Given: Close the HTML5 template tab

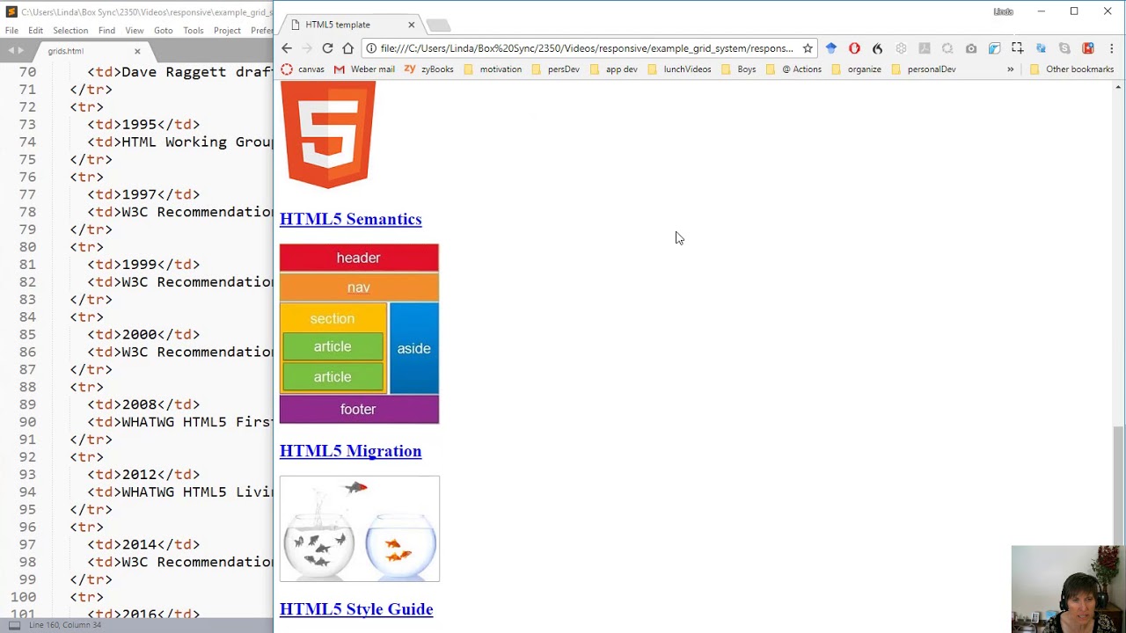Looking at the screenshot, I should [x=411, y=25].
